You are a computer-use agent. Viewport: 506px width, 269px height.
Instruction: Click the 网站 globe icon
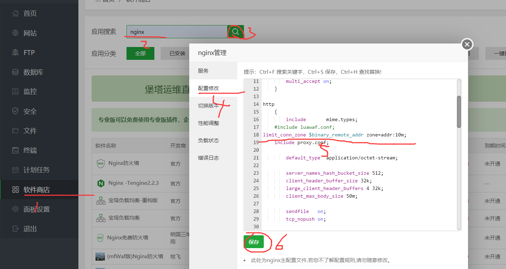(15, 33)
